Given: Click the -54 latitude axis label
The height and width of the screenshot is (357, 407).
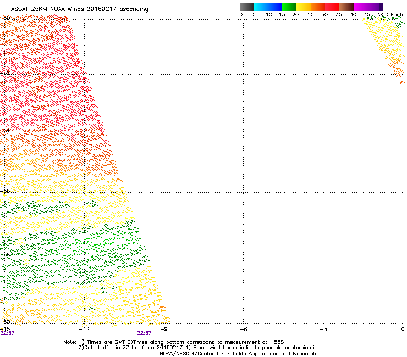Looking at the screenshot, I should [5, 130].
